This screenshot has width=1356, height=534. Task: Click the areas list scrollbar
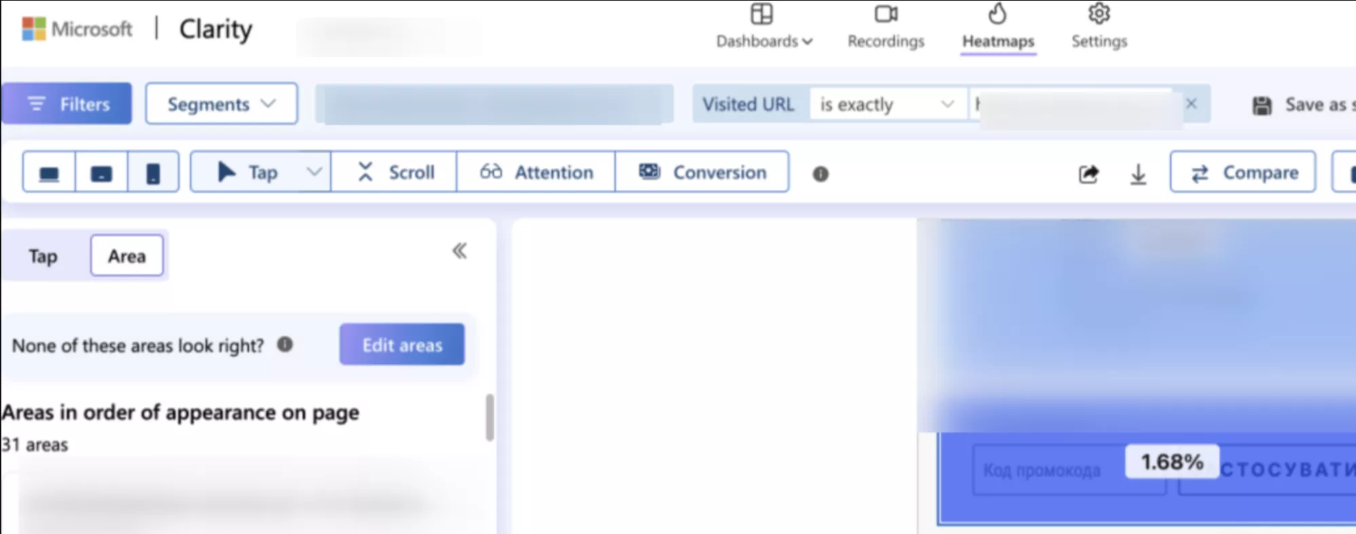click(489, 418)
